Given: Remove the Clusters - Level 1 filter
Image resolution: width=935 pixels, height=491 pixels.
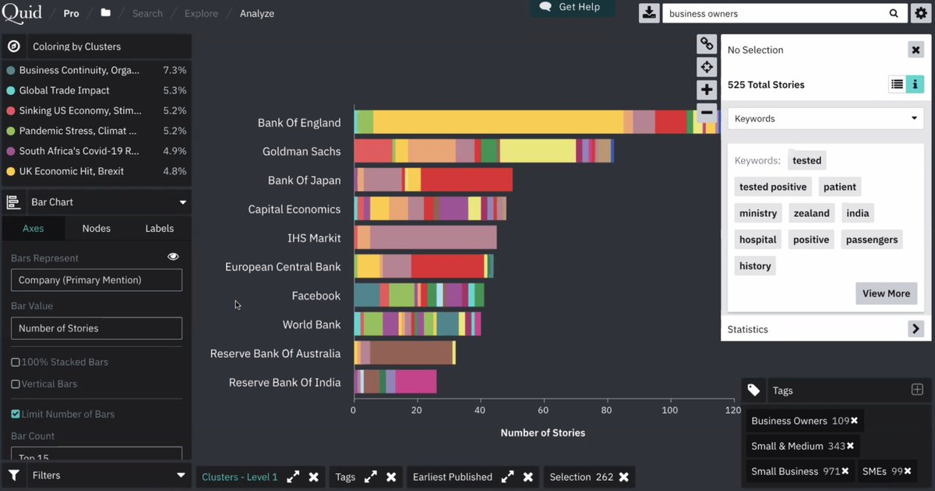Looking at the screenshot, I should pyautogui.click(x=313, y=477).
